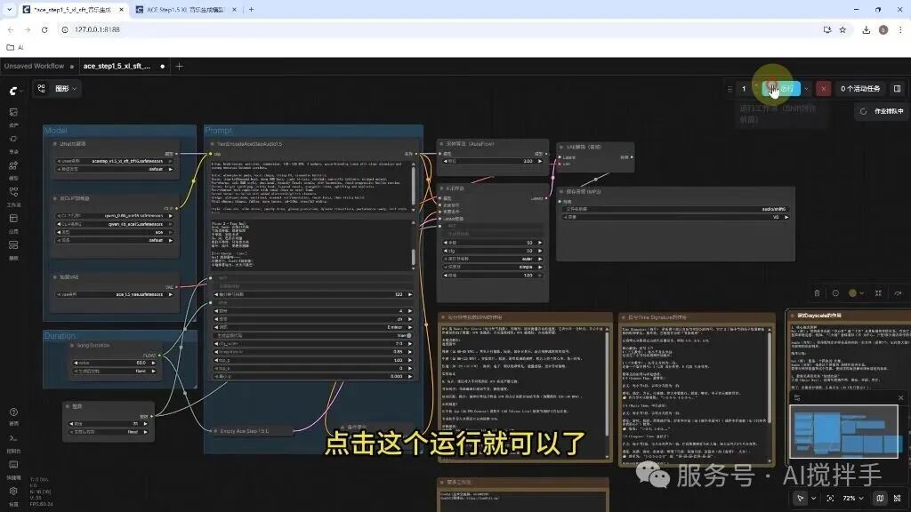Screen dimensions: 911x512
Task: Add a new workflow tab with the plus
Action: tap(179, 66)
